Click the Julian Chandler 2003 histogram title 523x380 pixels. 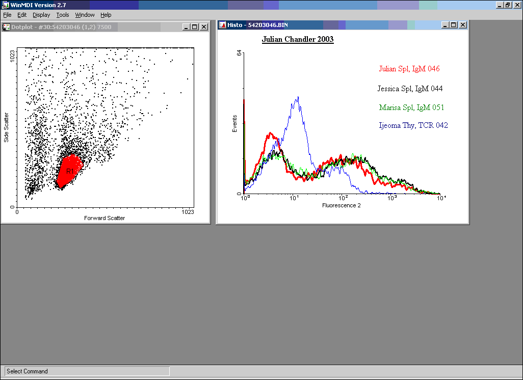click(298, 39)
